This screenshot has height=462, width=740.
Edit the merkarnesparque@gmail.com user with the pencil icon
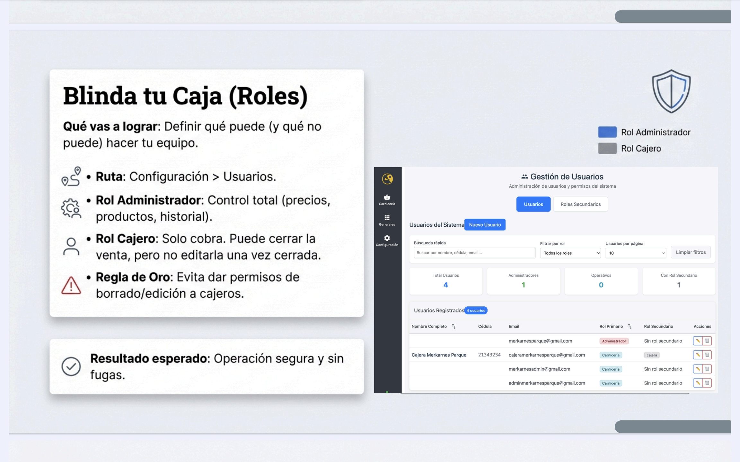click(698, 341)
